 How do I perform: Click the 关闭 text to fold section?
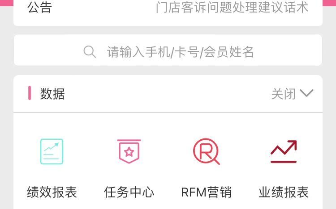(284, 94)
